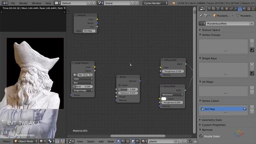This screenshot has width=256, height=144.
Task: Switch to Modifiers wrench tab icon
Action: pyautogui.click(x=236, y=9)
